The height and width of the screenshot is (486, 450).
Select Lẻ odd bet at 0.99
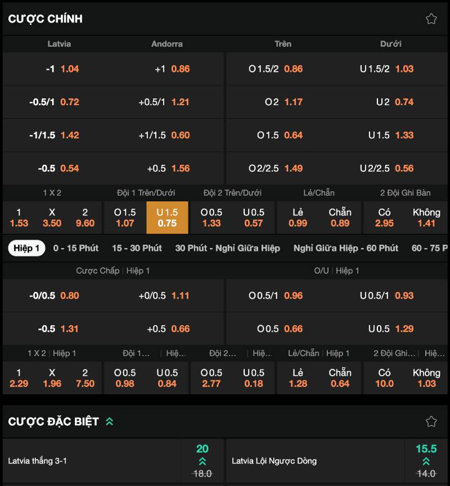click(298, 217)
